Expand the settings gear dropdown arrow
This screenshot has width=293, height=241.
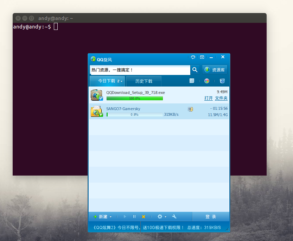[x=165, y=217]
